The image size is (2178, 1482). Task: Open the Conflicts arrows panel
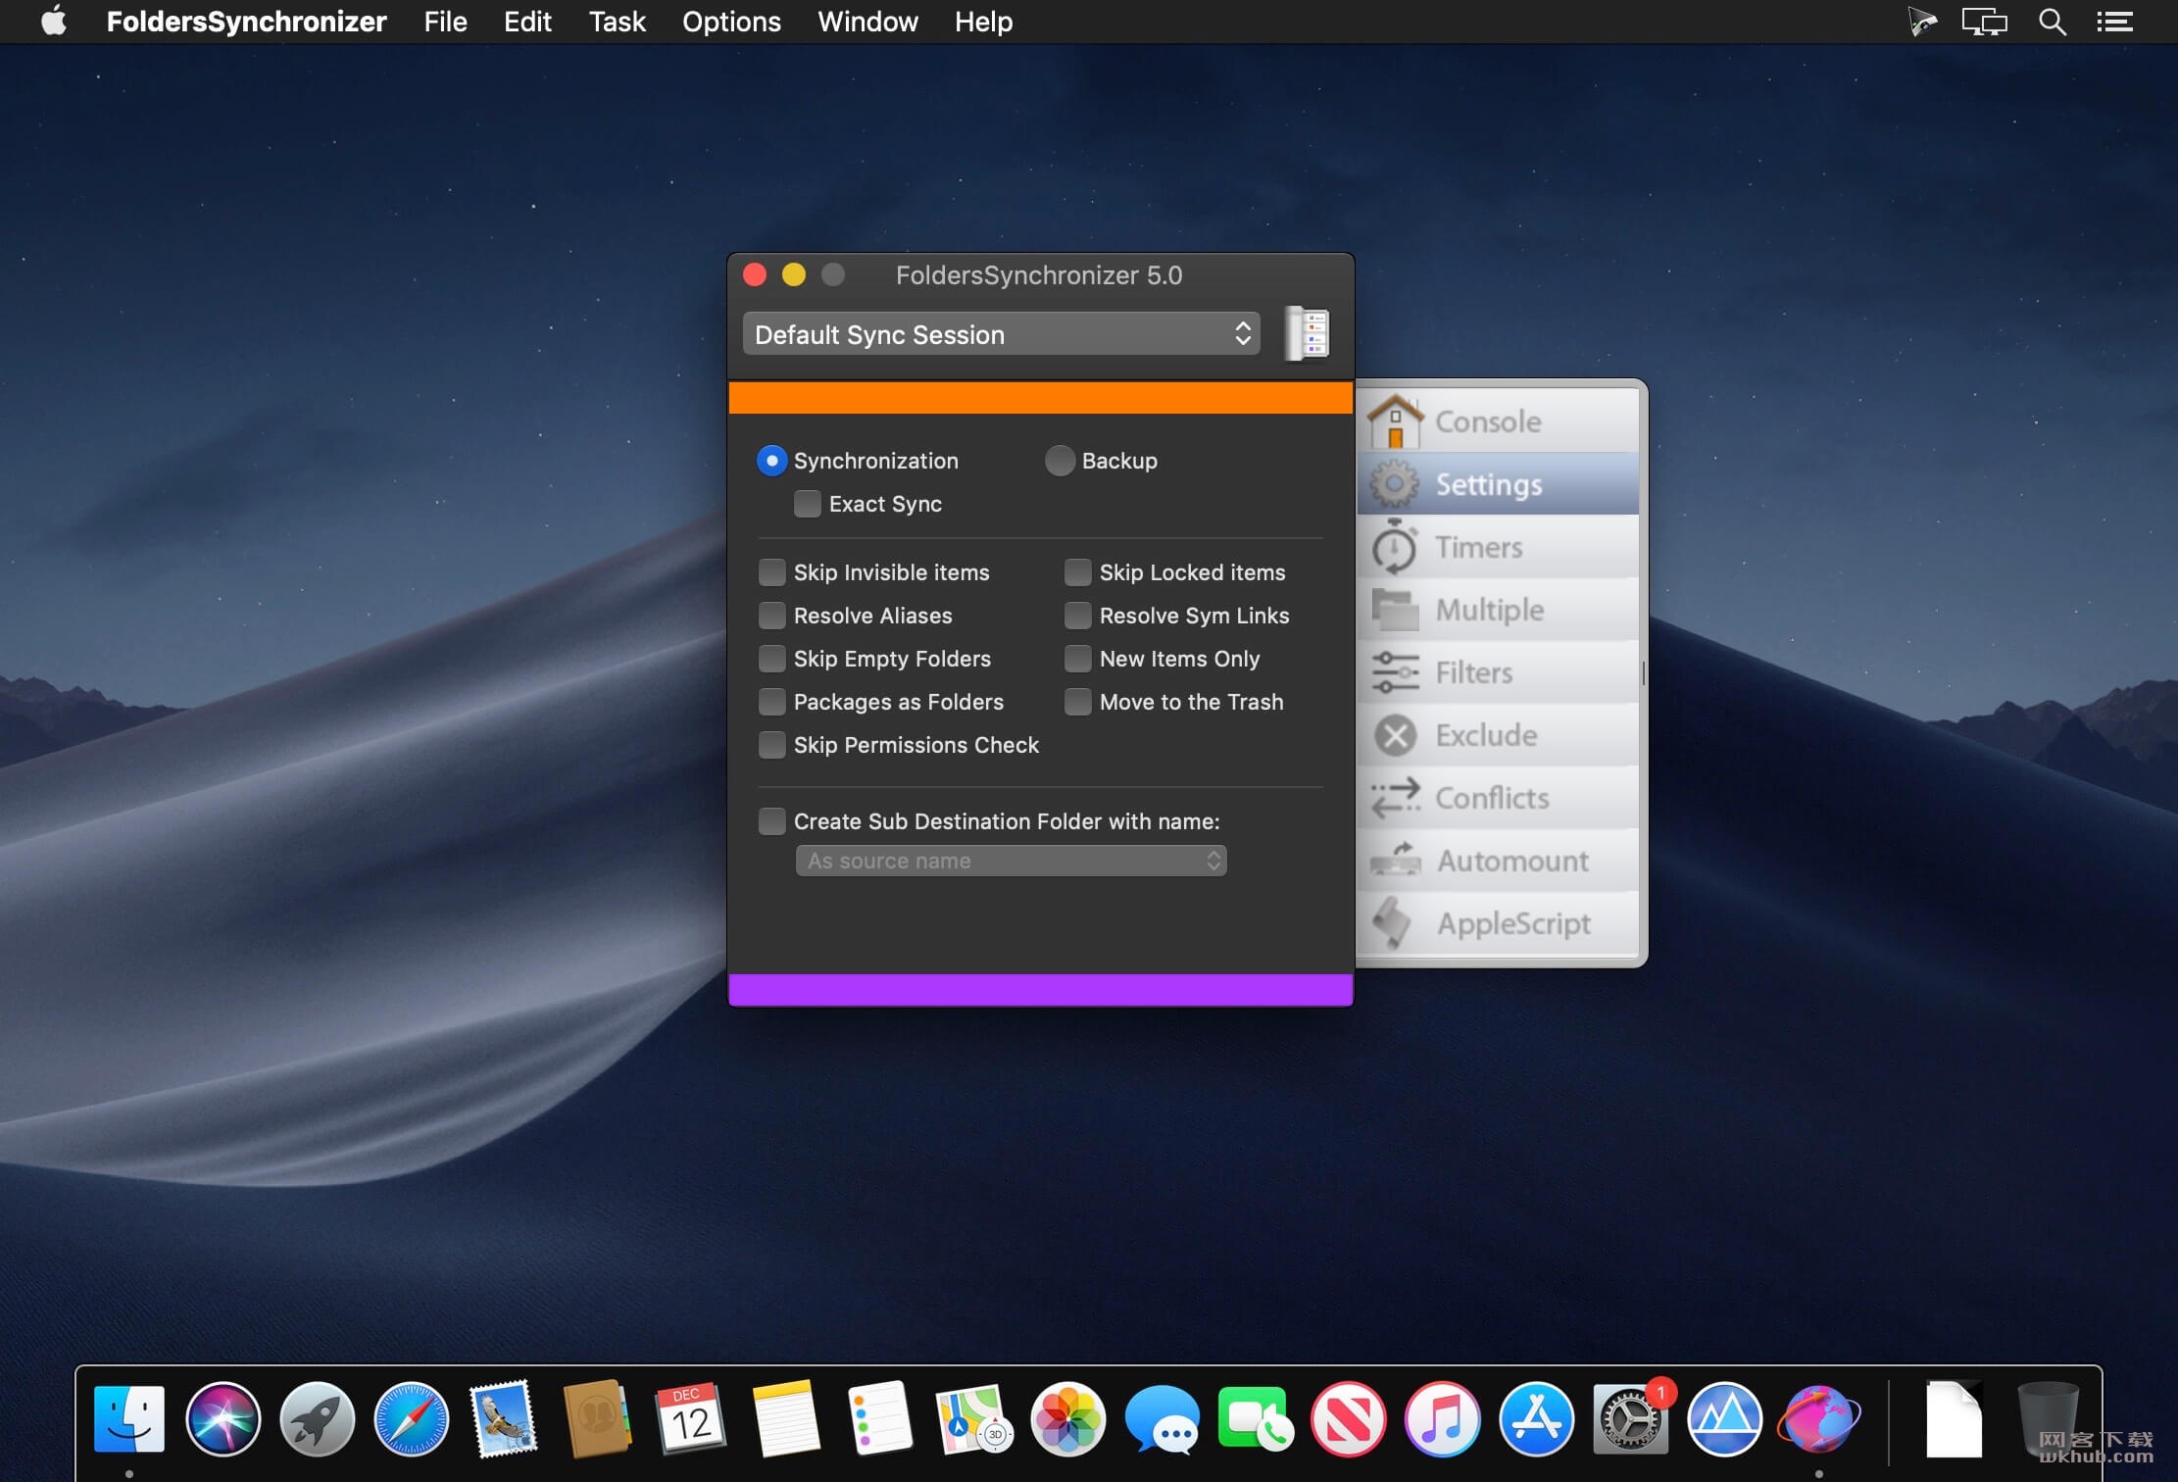point(1498,798)
